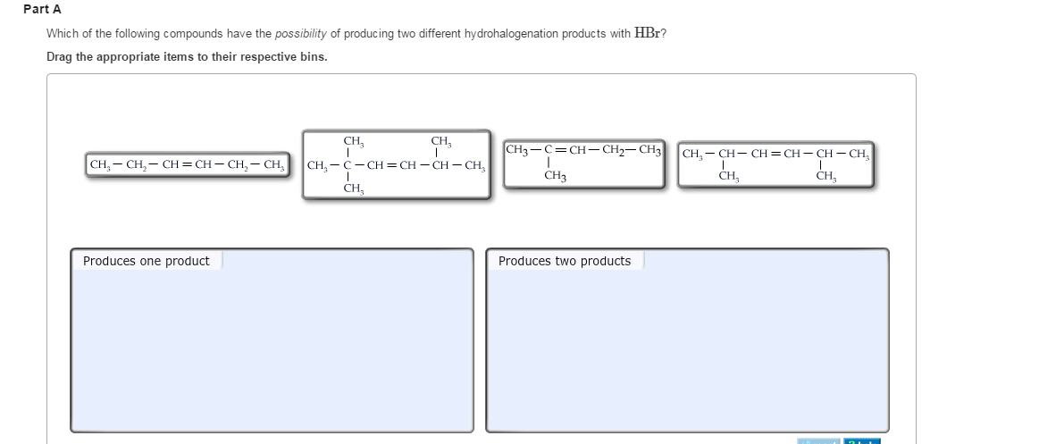
Task: Click the bold Drag the appropriate items instruction
Action: 187,57
